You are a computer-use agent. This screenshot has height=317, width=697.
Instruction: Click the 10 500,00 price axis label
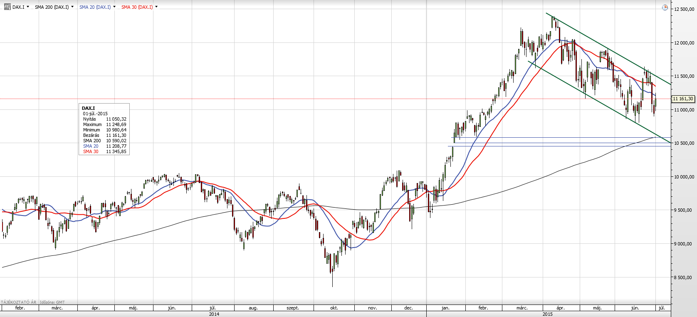point(684,143)
